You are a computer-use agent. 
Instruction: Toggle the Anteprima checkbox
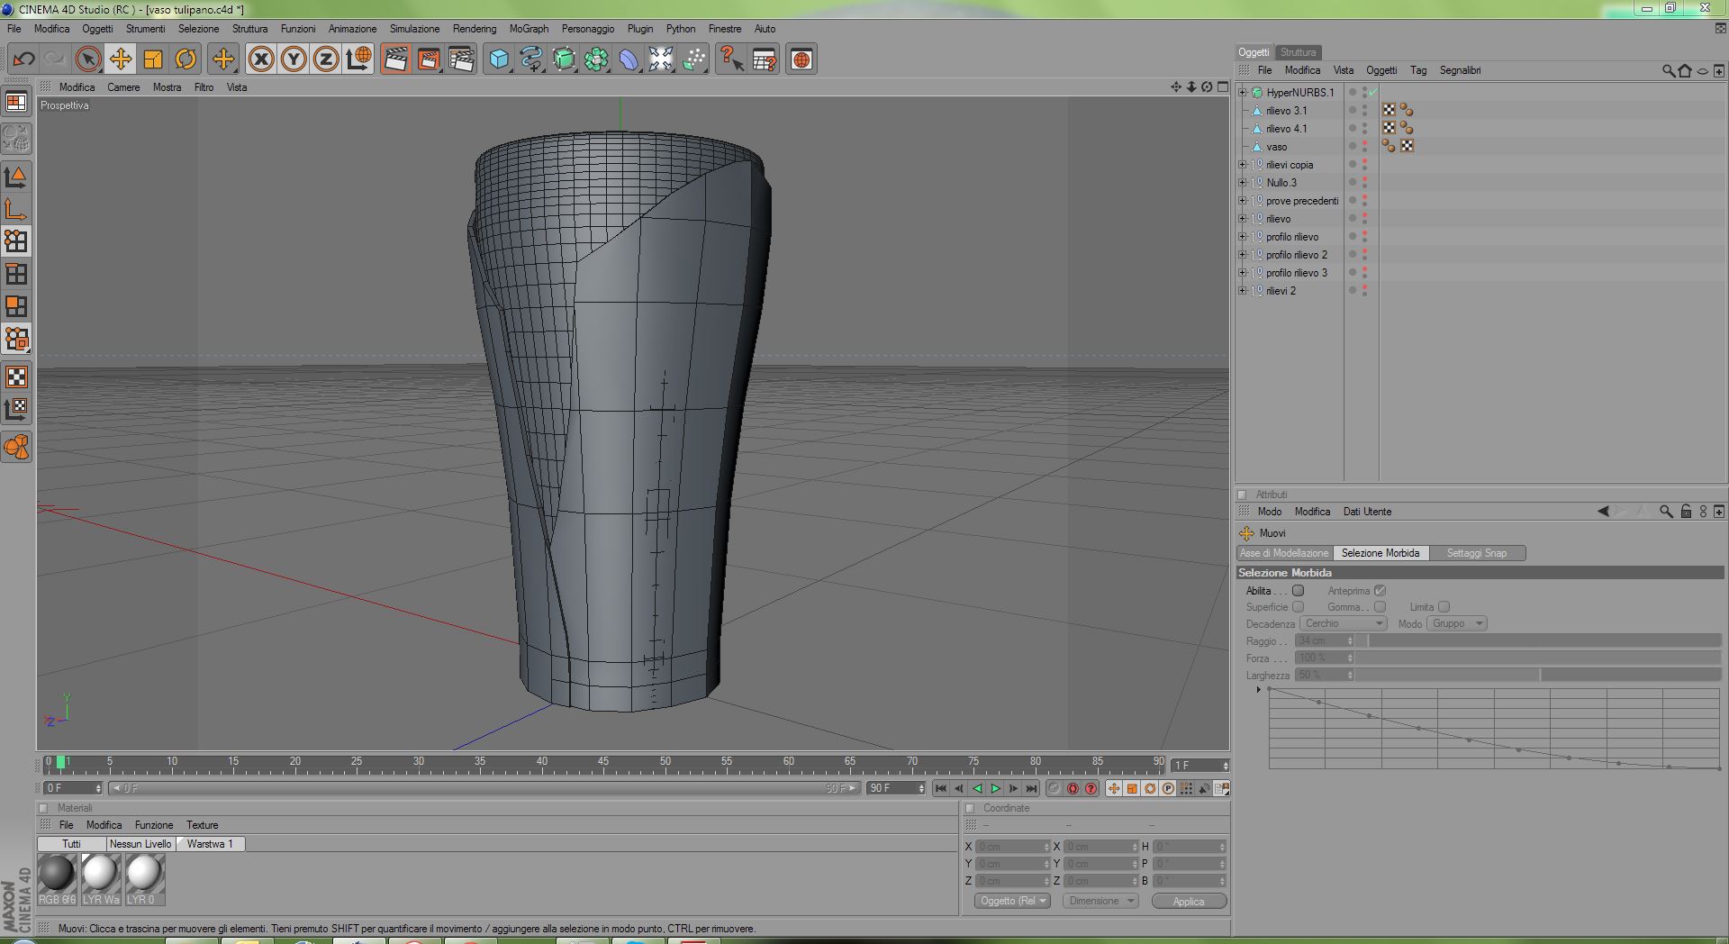click(1380, 591)
